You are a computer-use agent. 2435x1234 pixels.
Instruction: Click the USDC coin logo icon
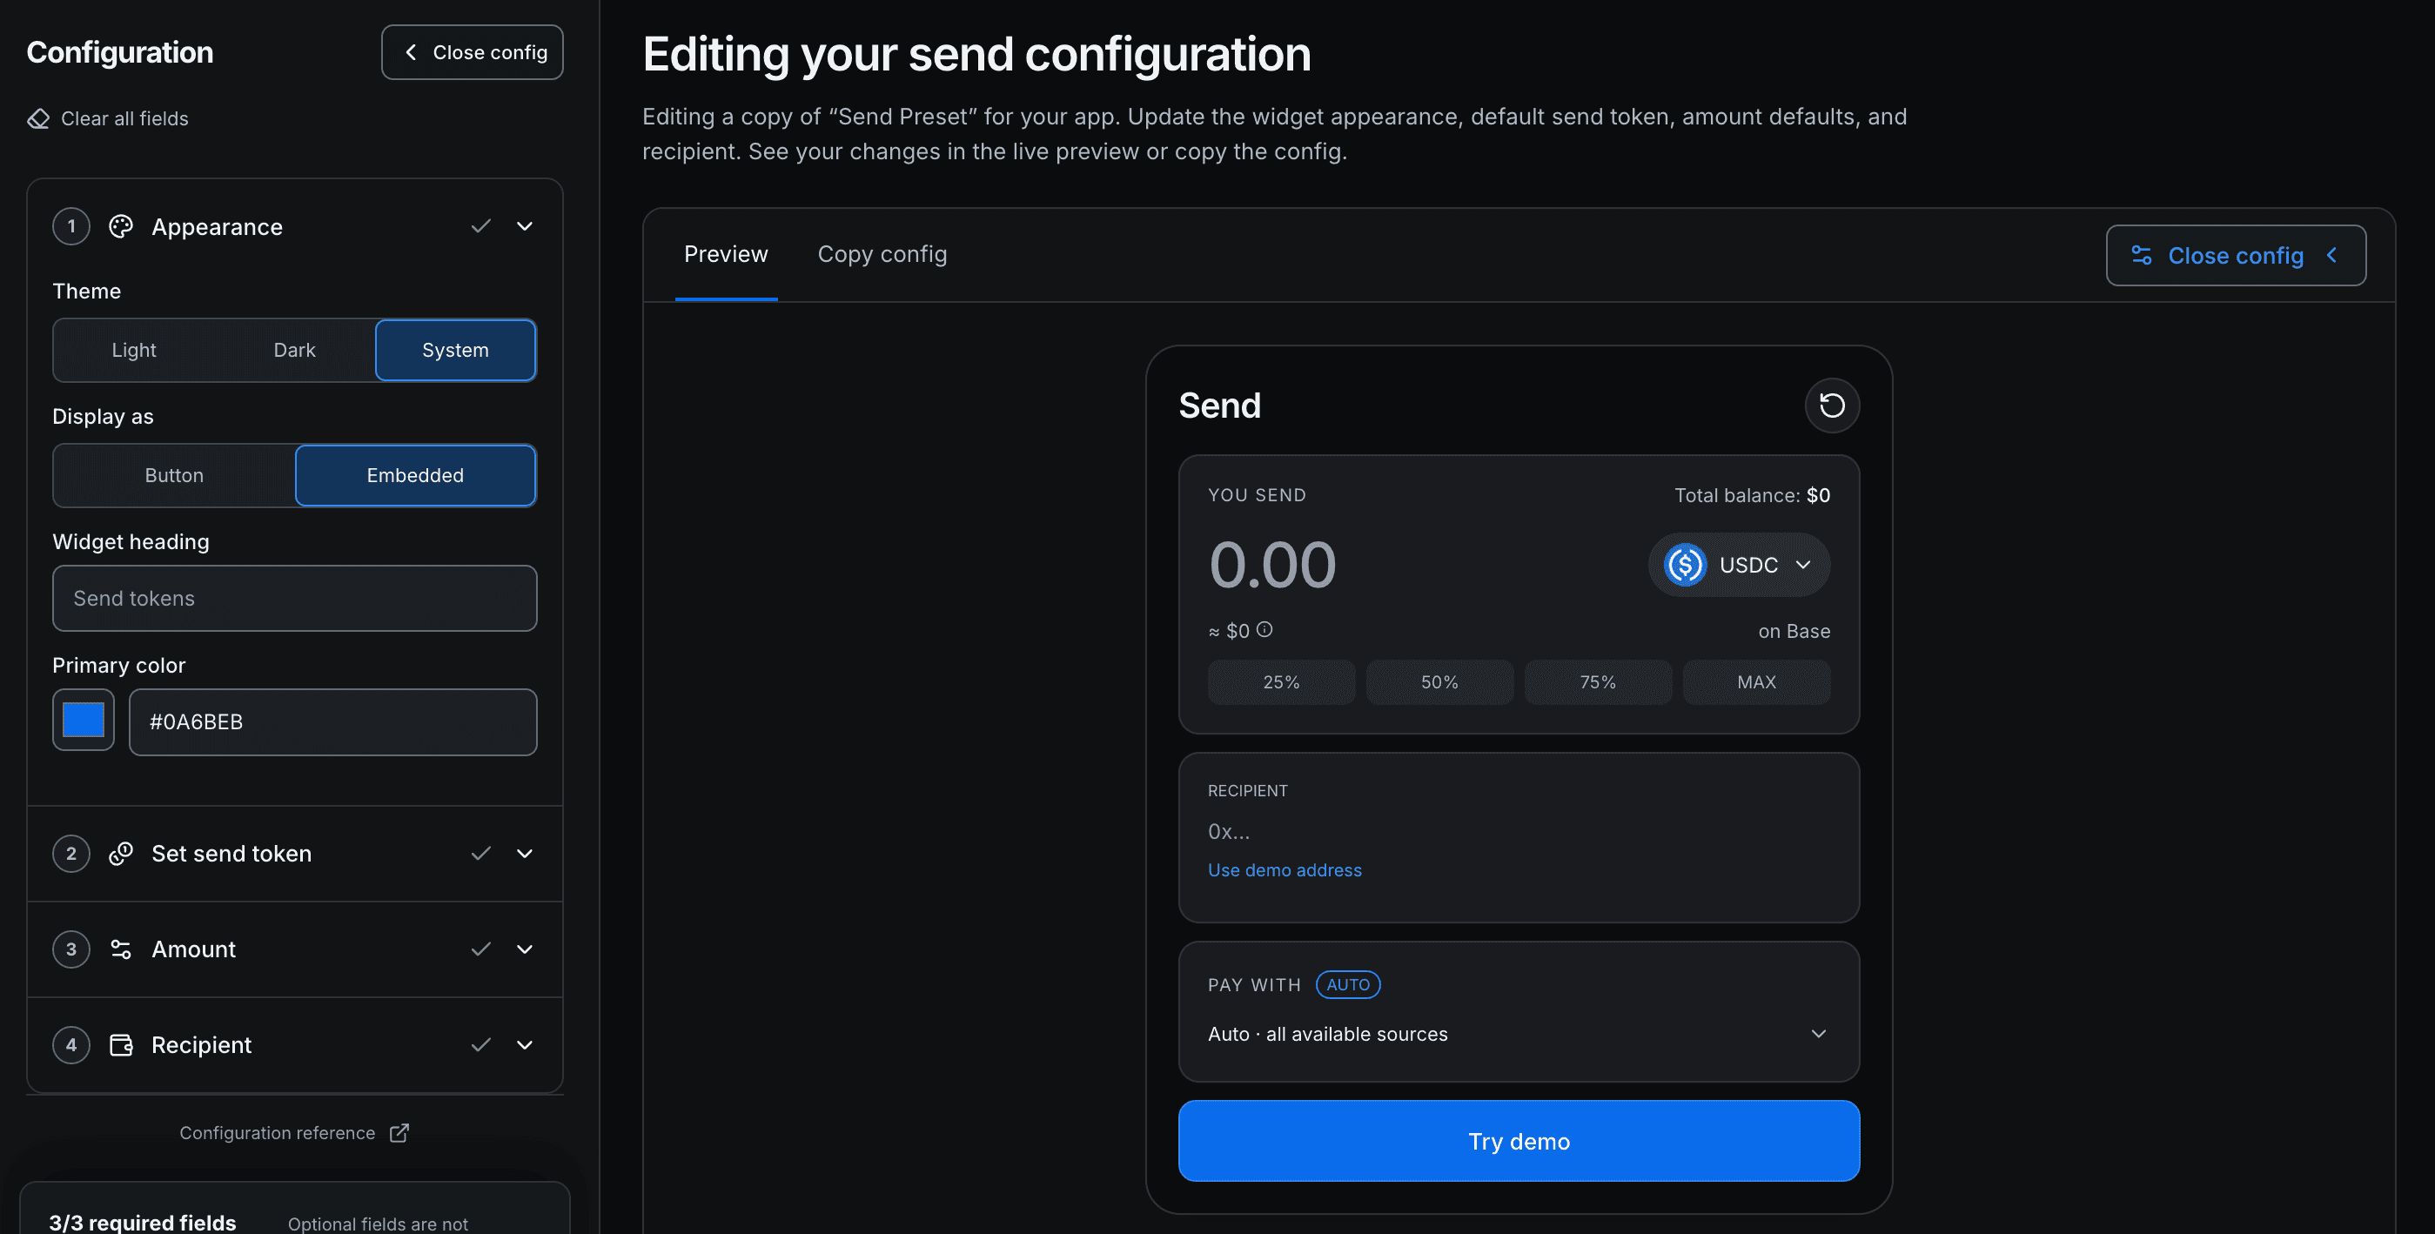tap(1685, 565)
